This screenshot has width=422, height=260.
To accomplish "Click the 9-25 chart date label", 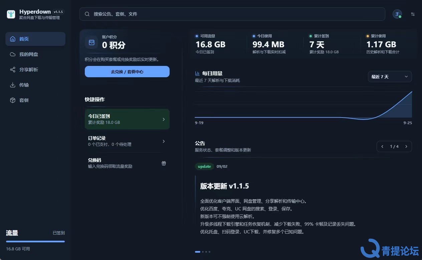I will click(408, 123).
